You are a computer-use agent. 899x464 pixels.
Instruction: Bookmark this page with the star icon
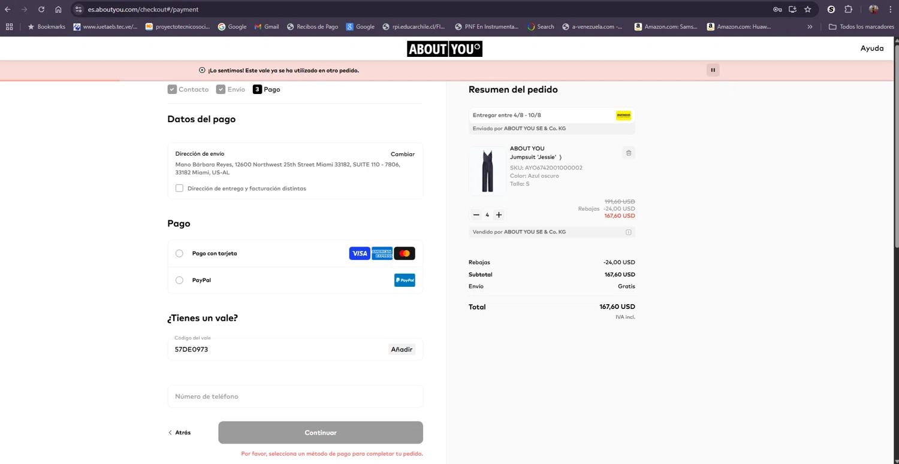808,10
